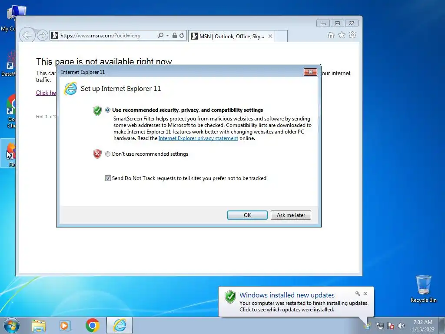This screenshot has height=334, width=445.
Task: Open the address bar search dropdown arrow
Action: 167,36
